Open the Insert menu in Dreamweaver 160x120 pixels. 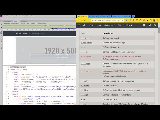(x=14, y=16)
